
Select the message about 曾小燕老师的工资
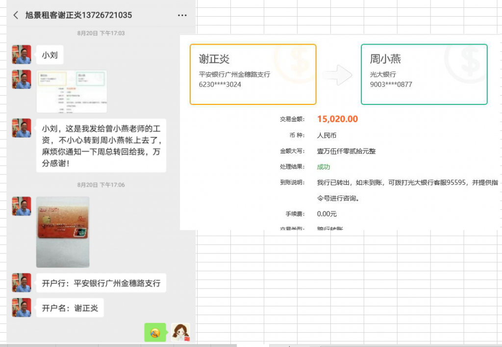tap(101, 146)
